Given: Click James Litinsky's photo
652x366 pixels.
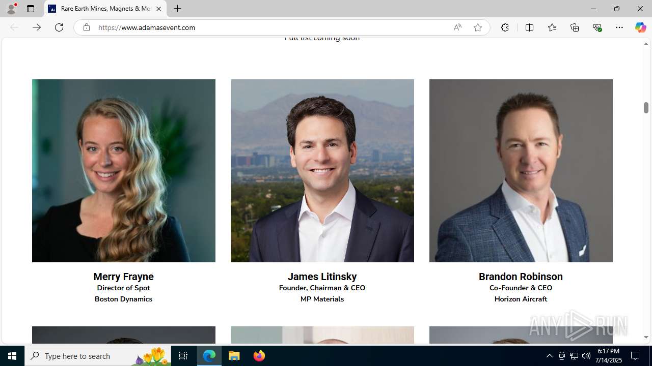Looking at the screenshot, I should [x=322, y=171].
